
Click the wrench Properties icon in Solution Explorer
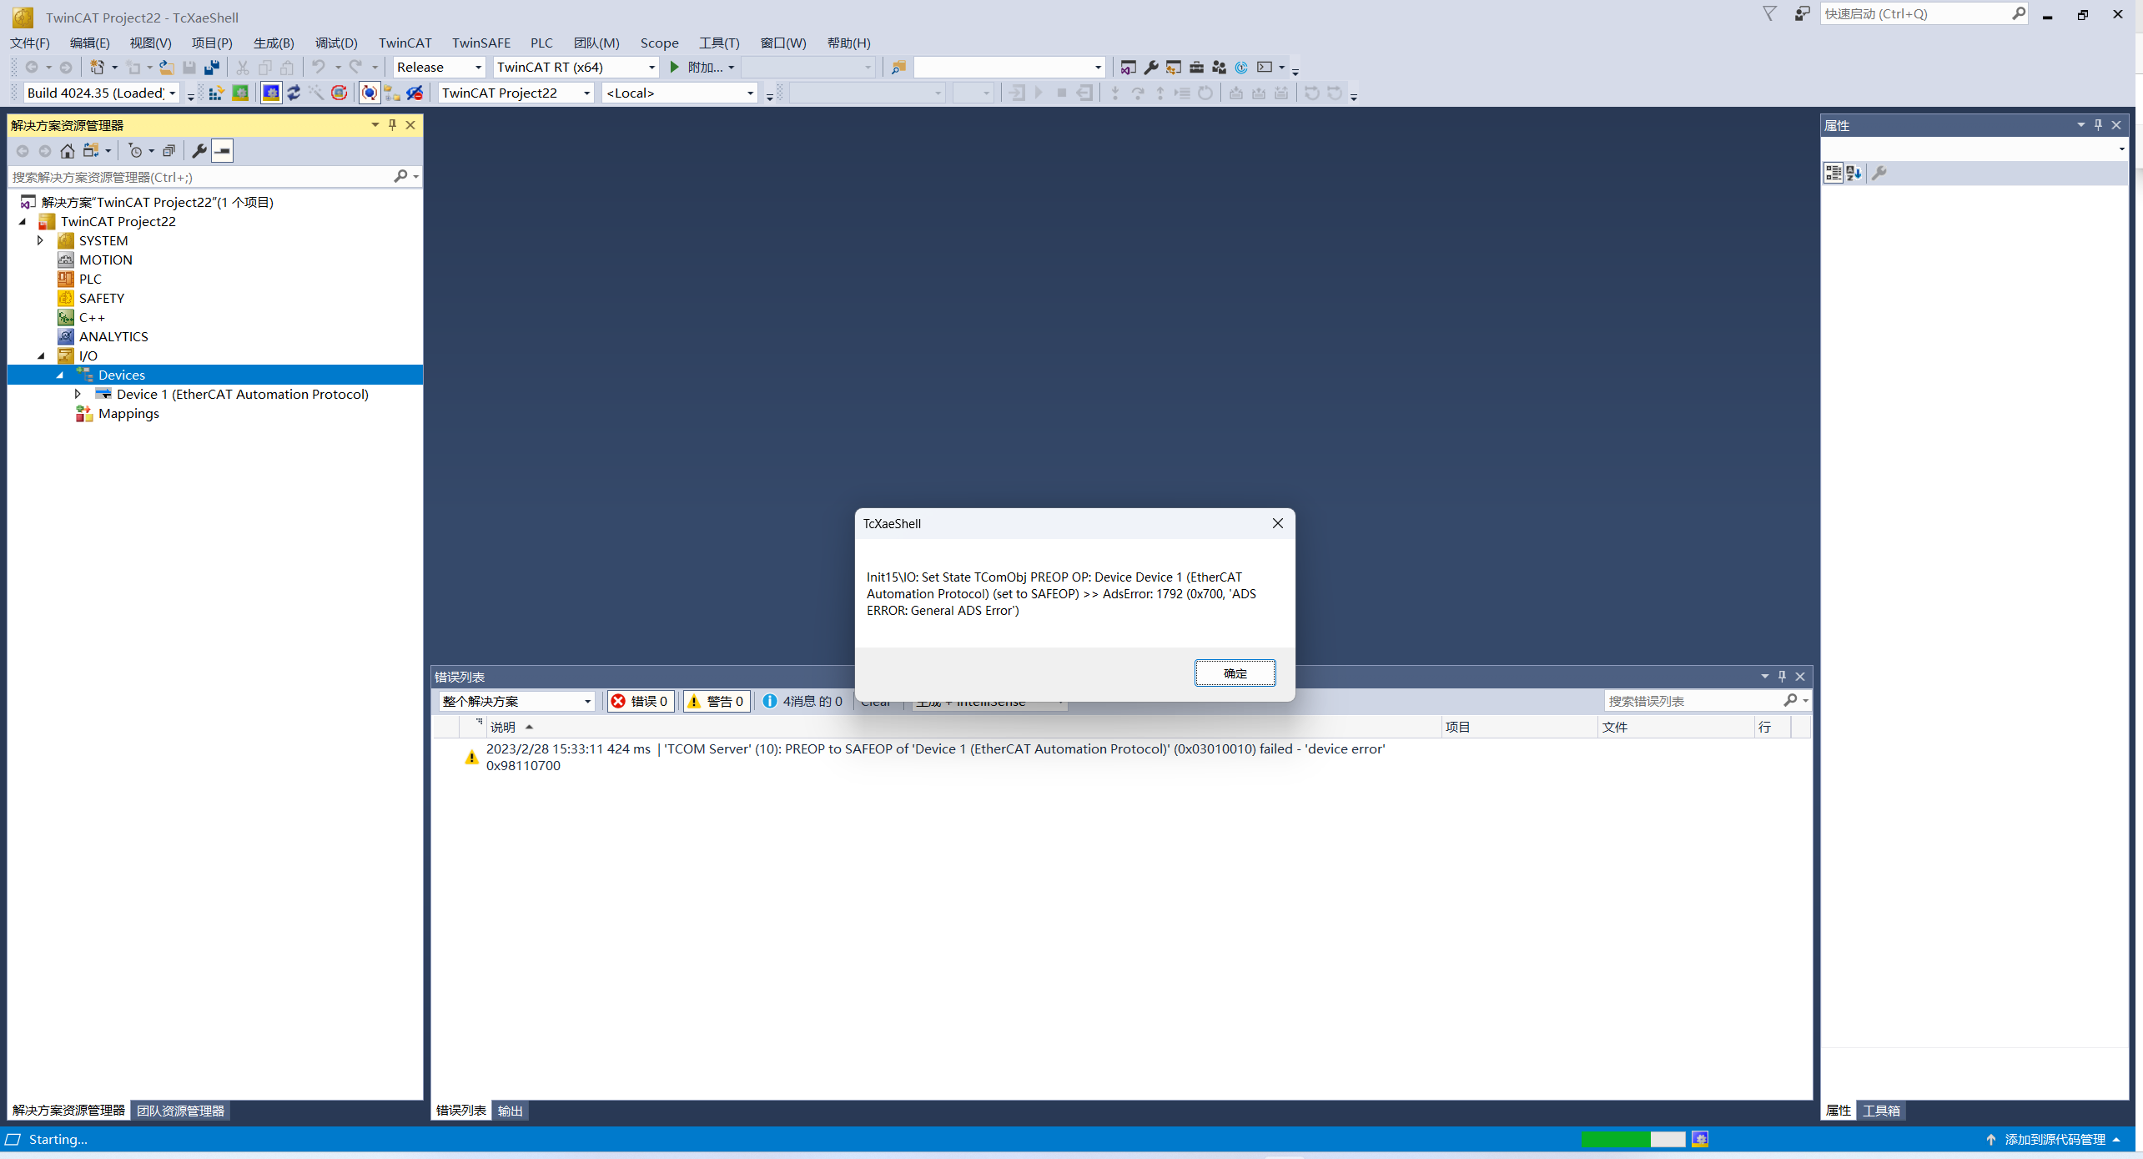(199, 151)
